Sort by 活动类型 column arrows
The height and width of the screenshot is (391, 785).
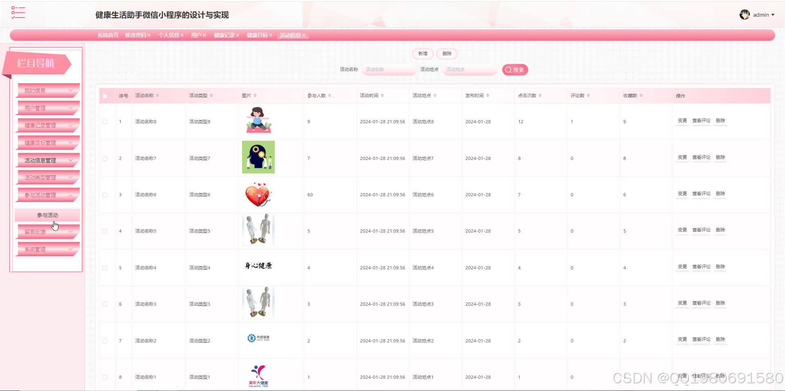pyautogui.click(x=211, y=96)
